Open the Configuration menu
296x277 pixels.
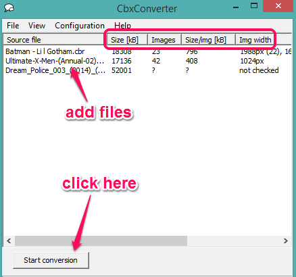pyautogui.click(x=80, y=26)
